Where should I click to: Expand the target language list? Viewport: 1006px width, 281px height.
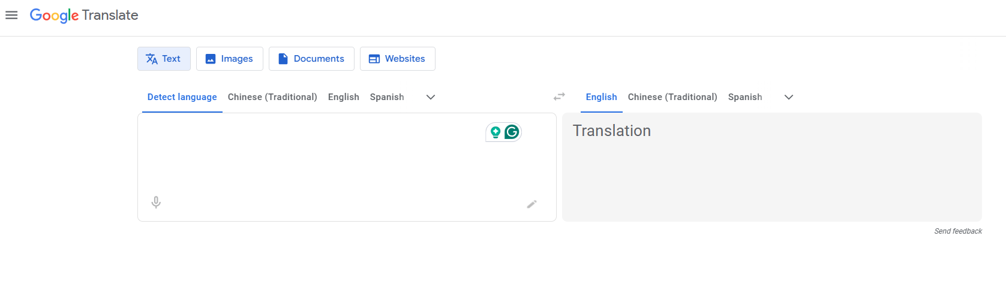pos(788,97)
